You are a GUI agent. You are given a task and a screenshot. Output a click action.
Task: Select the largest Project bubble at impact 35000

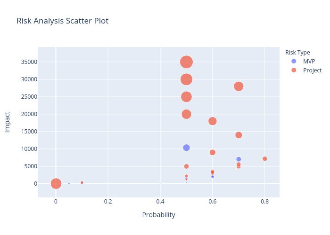(186, 62)
